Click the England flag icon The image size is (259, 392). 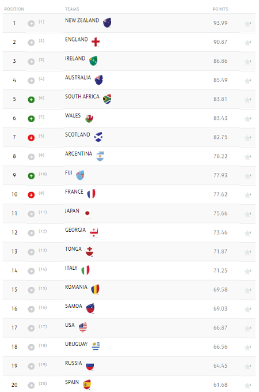(96, 42)
